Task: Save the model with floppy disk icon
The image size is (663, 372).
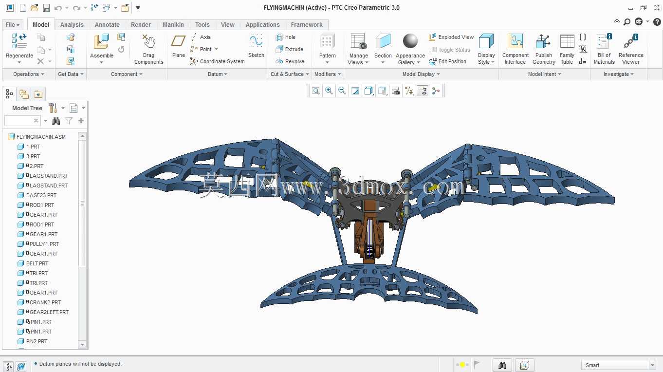Action: click(x=46, y=8)
